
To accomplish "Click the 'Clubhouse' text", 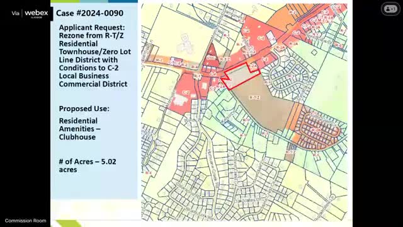I will (77, 137).
